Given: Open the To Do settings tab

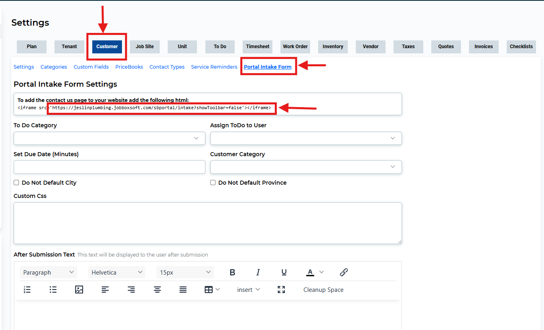Looking at the screenshot, I should [220, 47].
